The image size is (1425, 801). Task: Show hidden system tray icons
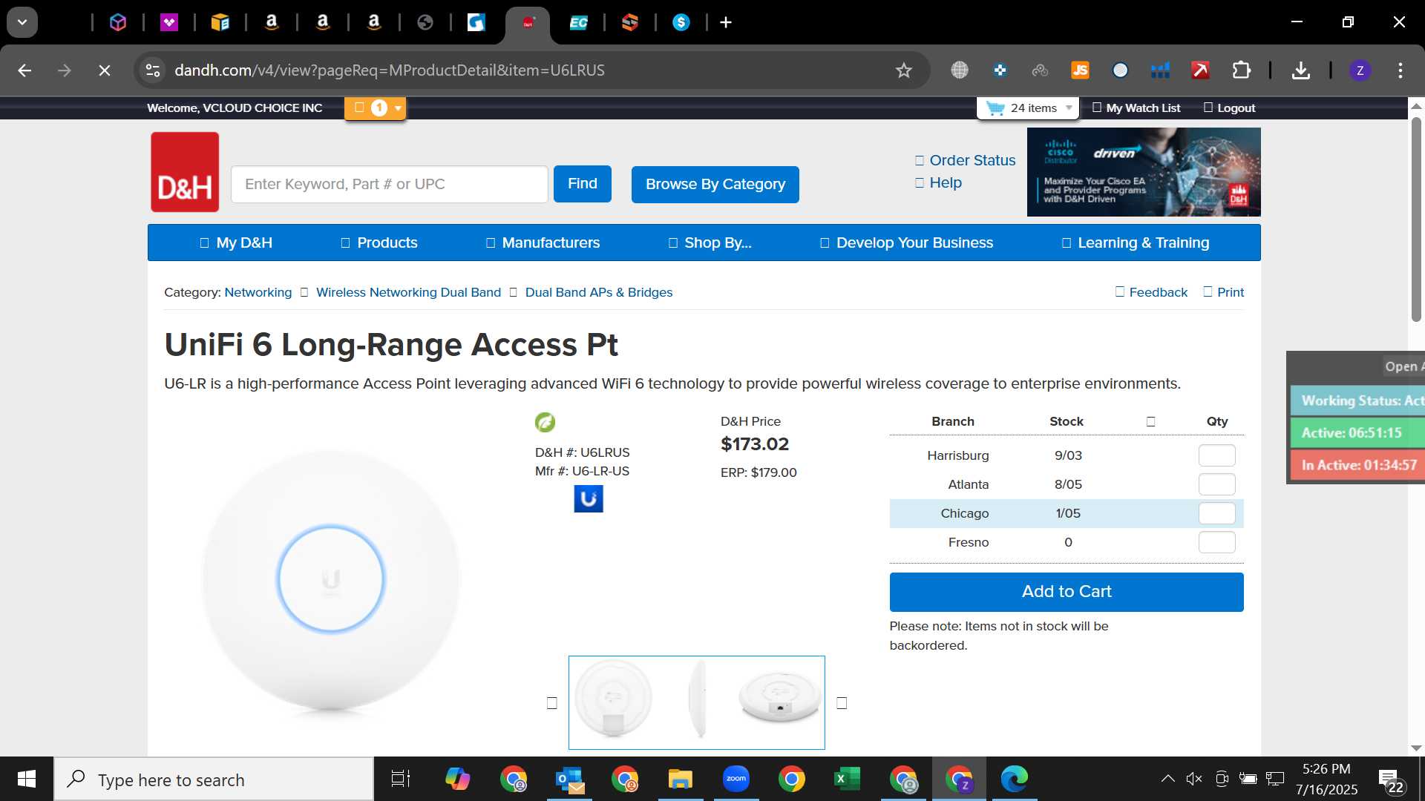tap(1167, 779)
